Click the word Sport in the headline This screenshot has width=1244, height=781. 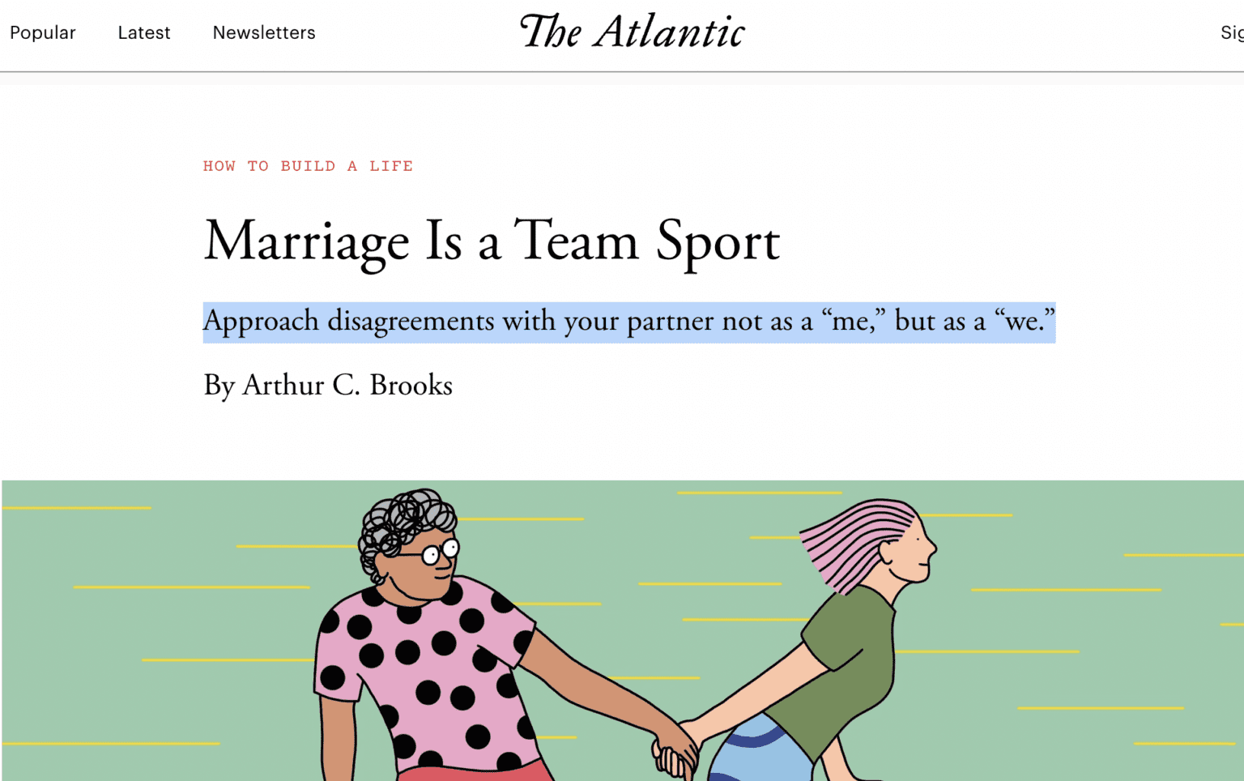pyautogui.click(x=718, y=241)
